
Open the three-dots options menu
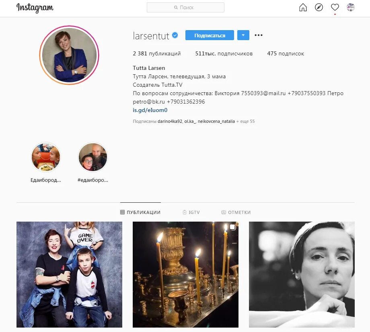259,35
